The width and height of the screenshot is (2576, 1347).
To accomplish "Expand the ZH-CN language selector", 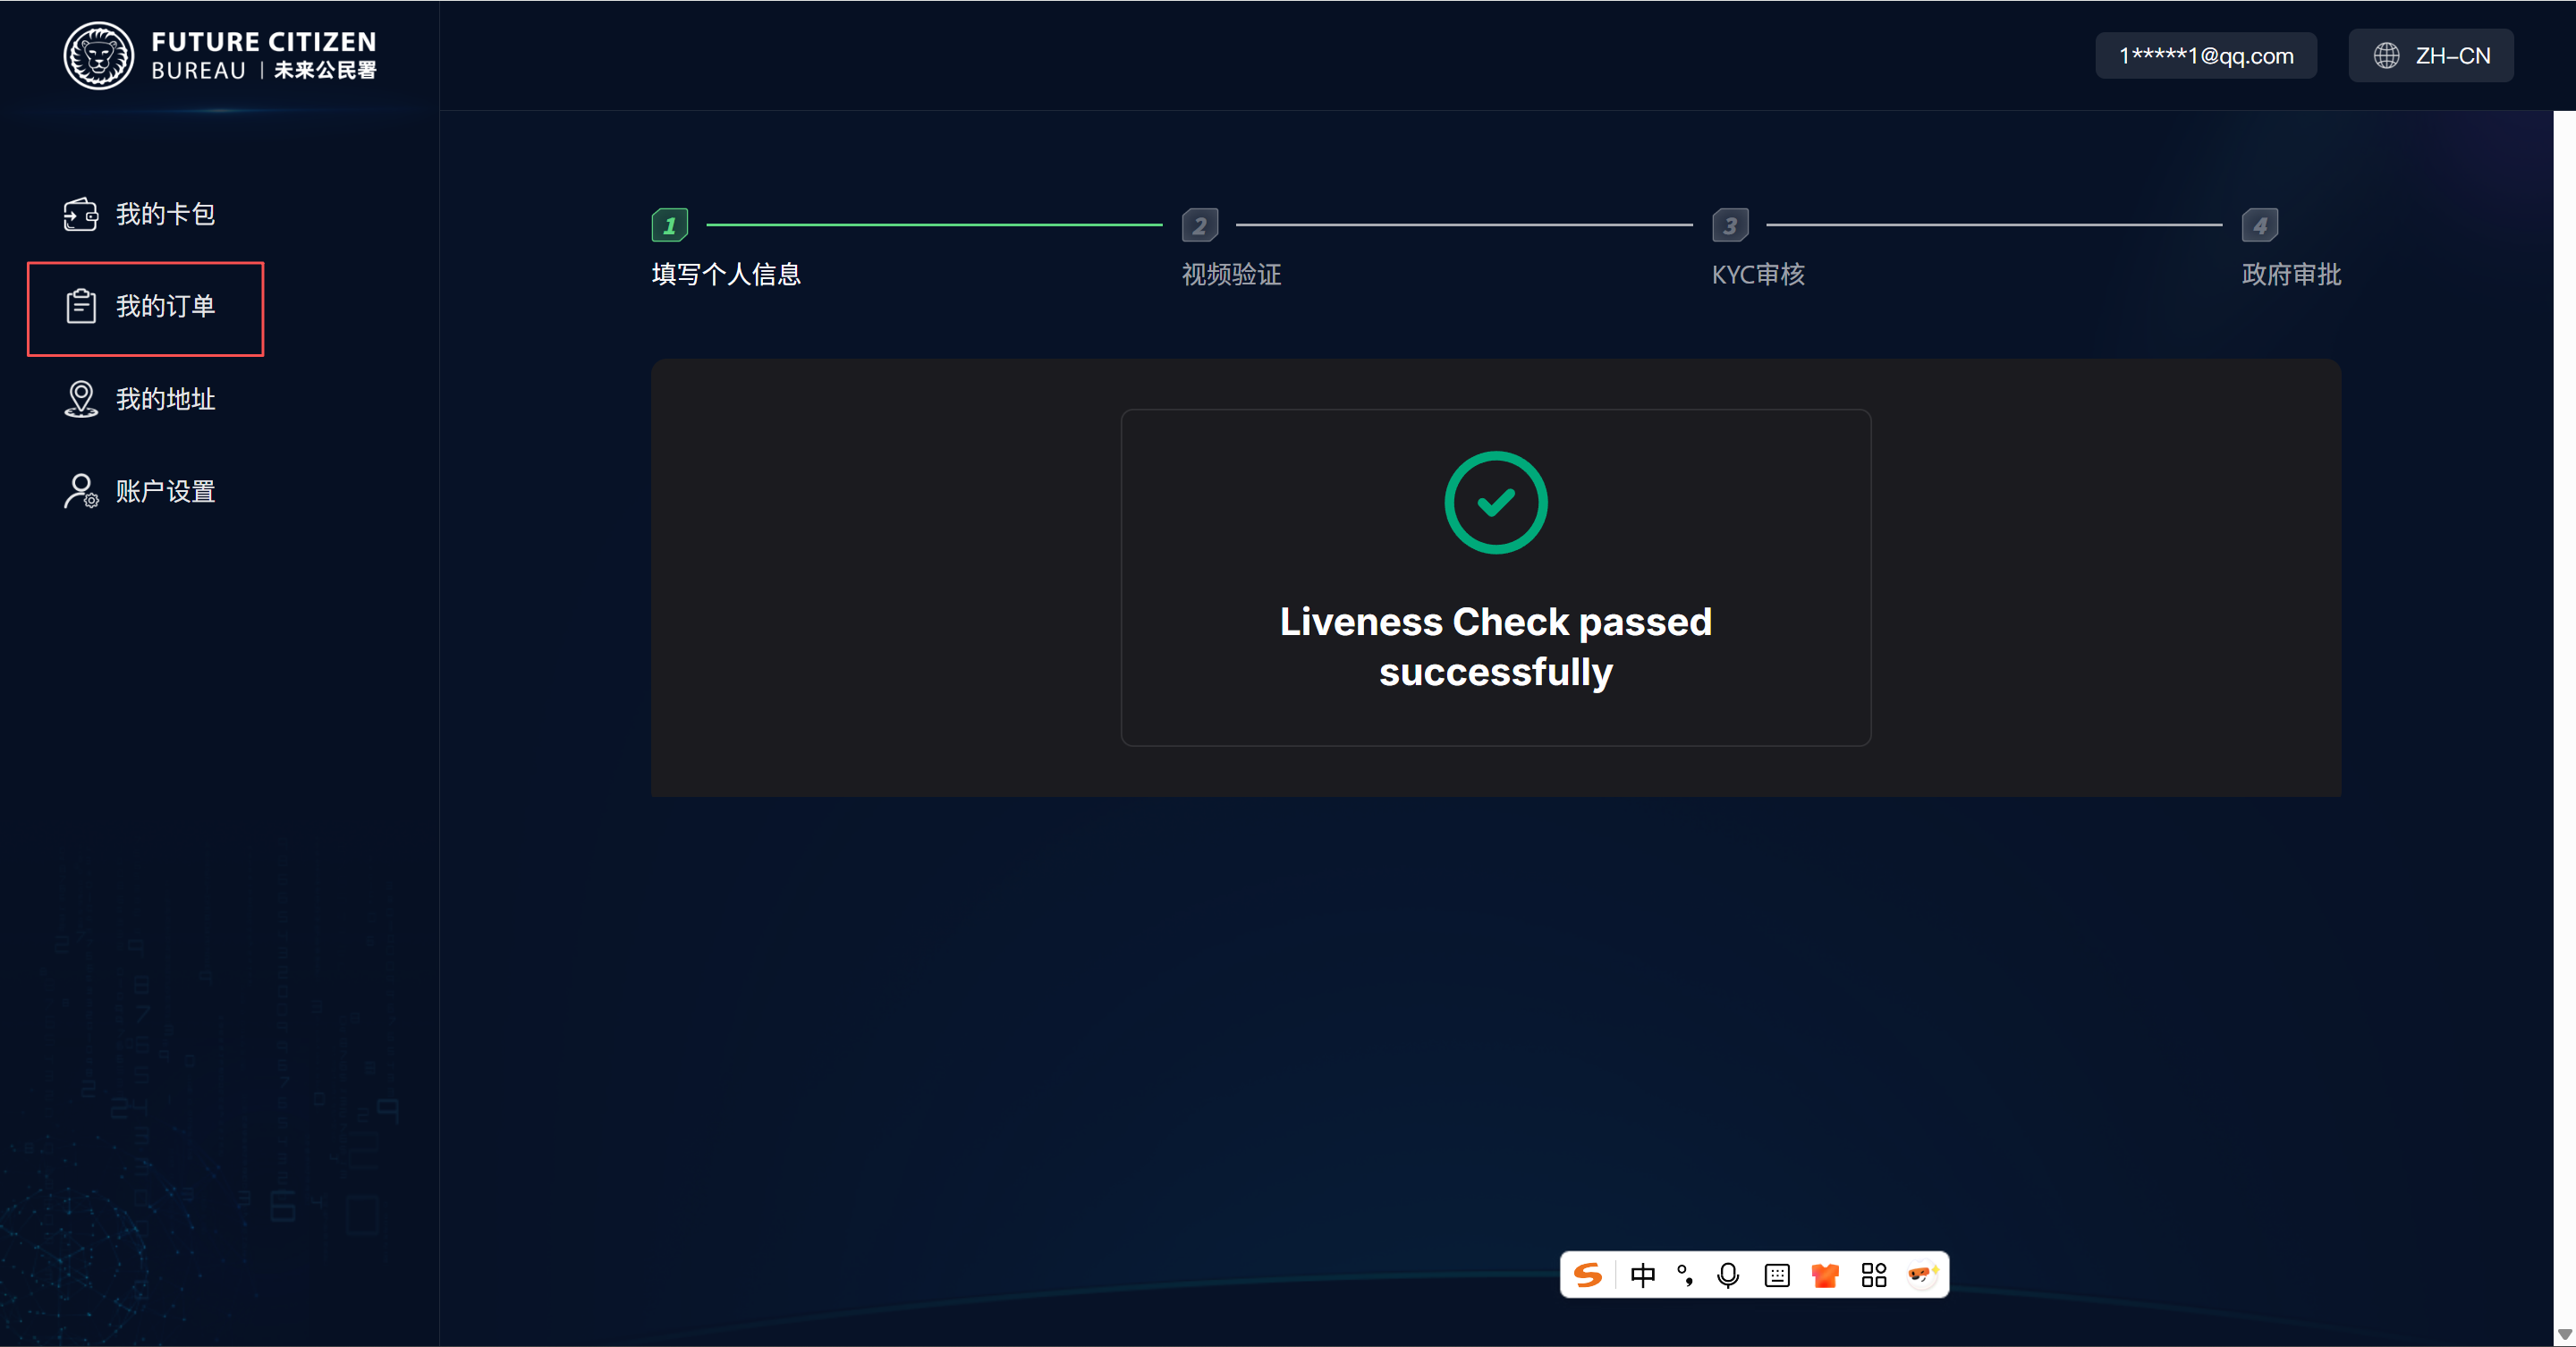I will [2430, 56].
